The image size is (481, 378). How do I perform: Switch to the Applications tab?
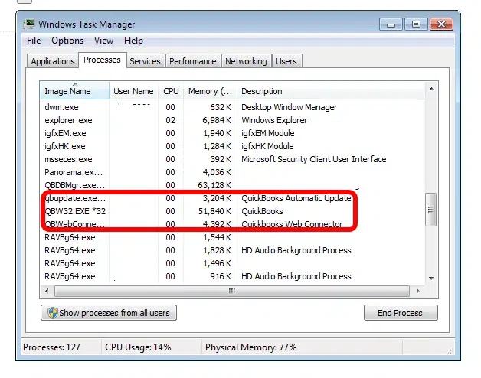tap(53, 61)
